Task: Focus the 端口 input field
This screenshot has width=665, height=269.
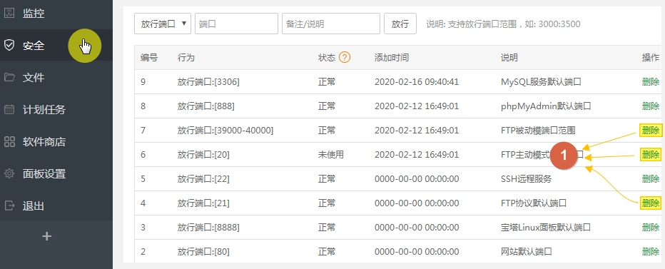Action: [x=236, y=24]
